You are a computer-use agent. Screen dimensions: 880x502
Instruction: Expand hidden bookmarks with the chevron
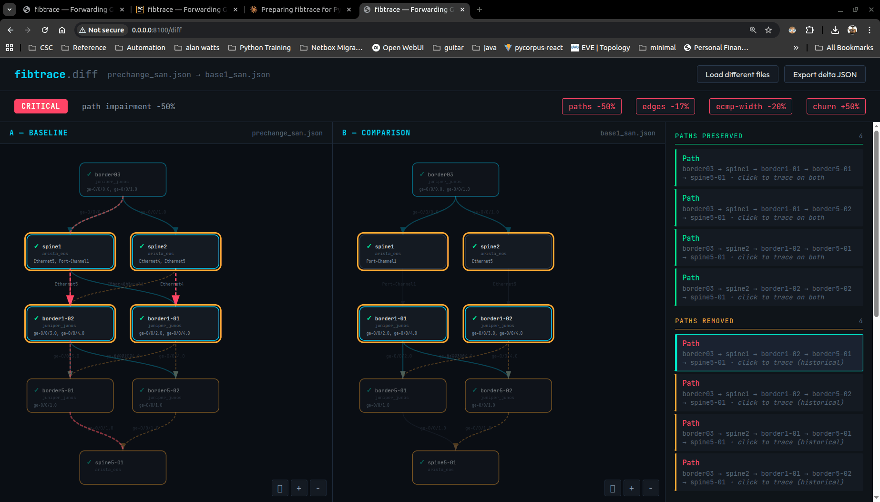point(796,47)
